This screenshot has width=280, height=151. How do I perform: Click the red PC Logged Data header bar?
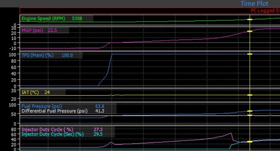pyautogui.click(x=150, y=11)
